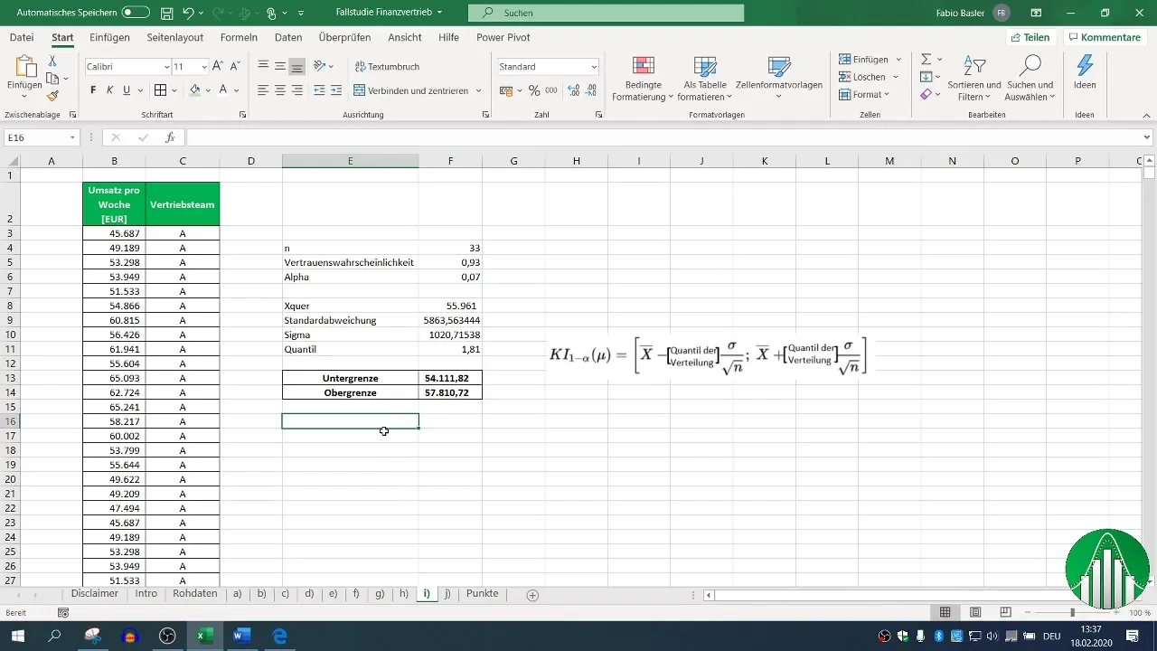Click the Cut scissors icon
This screenshot has width=1157, height=651.
point(52,61)
